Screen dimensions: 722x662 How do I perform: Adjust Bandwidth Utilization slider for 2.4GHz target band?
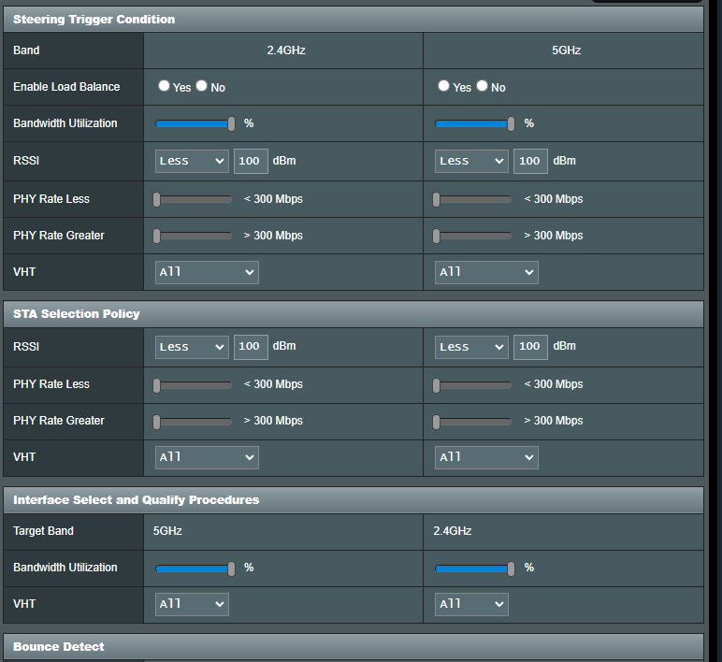(475, 568)
